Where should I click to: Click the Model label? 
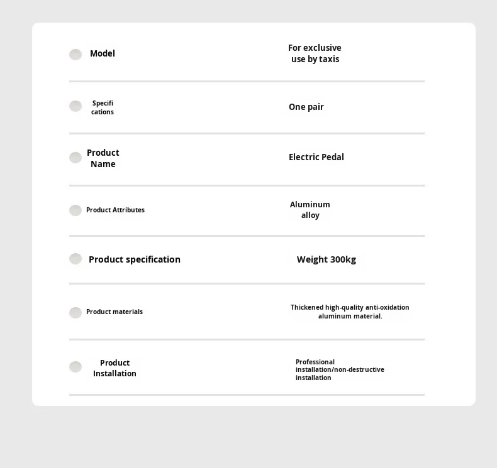[103, 54]
